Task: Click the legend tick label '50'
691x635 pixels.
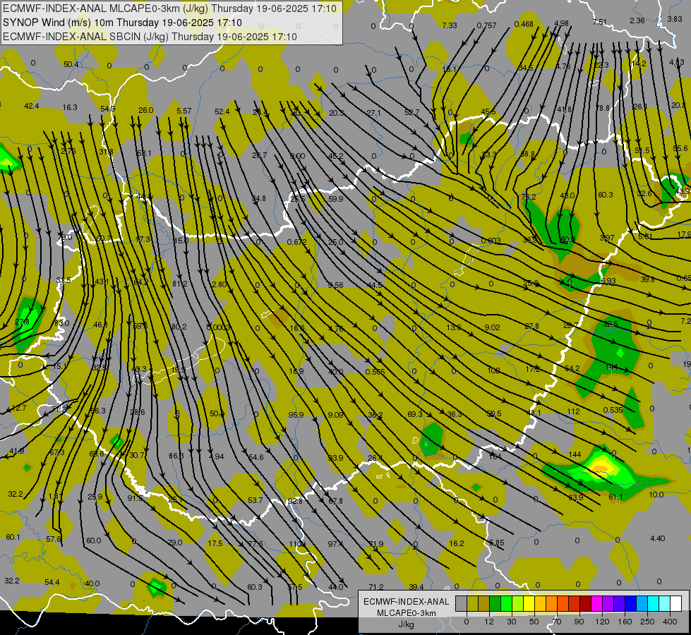Action: coord(534,622)
